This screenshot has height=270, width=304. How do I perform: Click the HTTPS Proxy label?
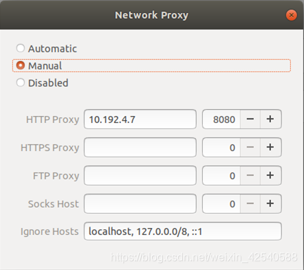[x=50, y=148]
